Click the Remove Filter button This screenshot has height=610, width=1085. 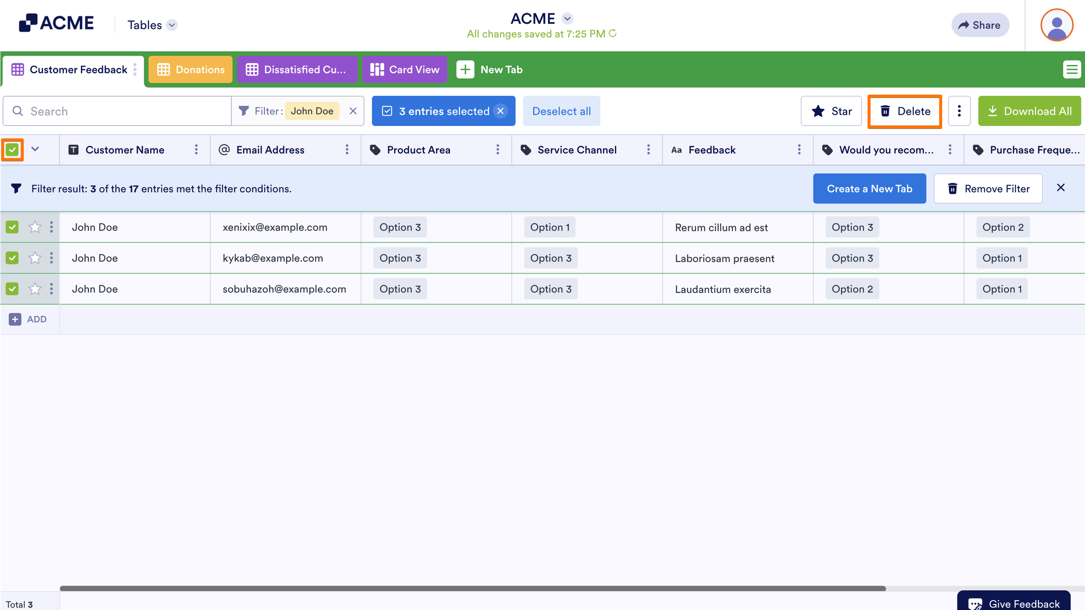[988, 189]
